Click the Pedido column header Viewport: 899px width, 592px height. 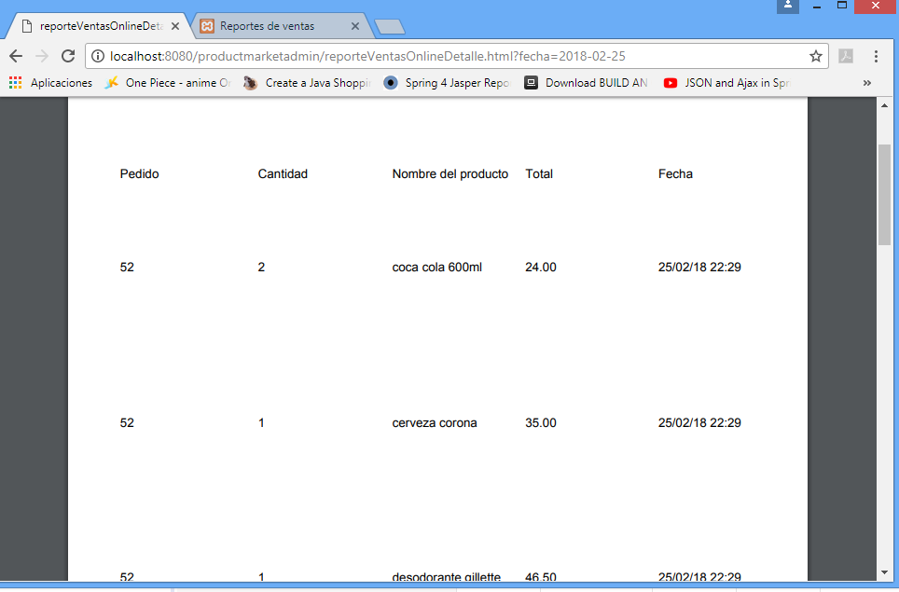tap(139, 173)
